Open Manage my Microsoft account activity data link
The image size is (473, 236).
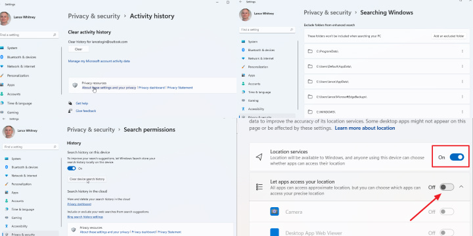coord(99,61)
